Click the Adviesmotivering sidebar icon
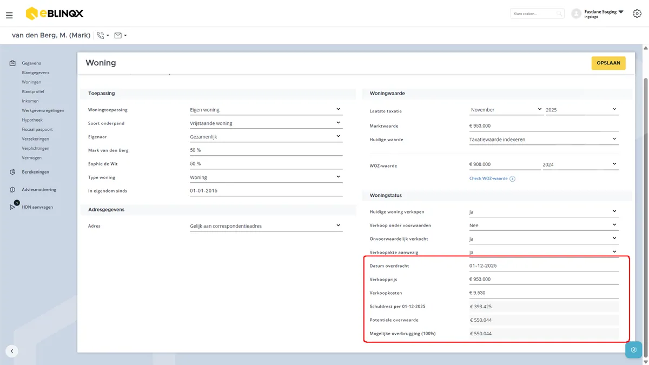Screen dimensions: 649x365 [x=12, y=190]
